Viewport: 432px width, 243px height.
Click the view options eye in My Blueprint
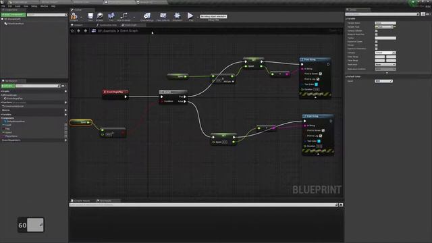click(x=63, y=86)
